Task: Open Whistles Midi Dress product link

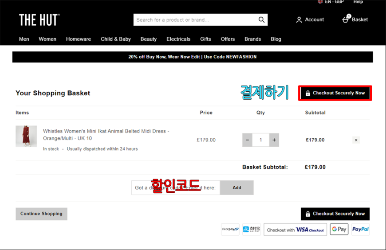Action: tap(106, 135)
